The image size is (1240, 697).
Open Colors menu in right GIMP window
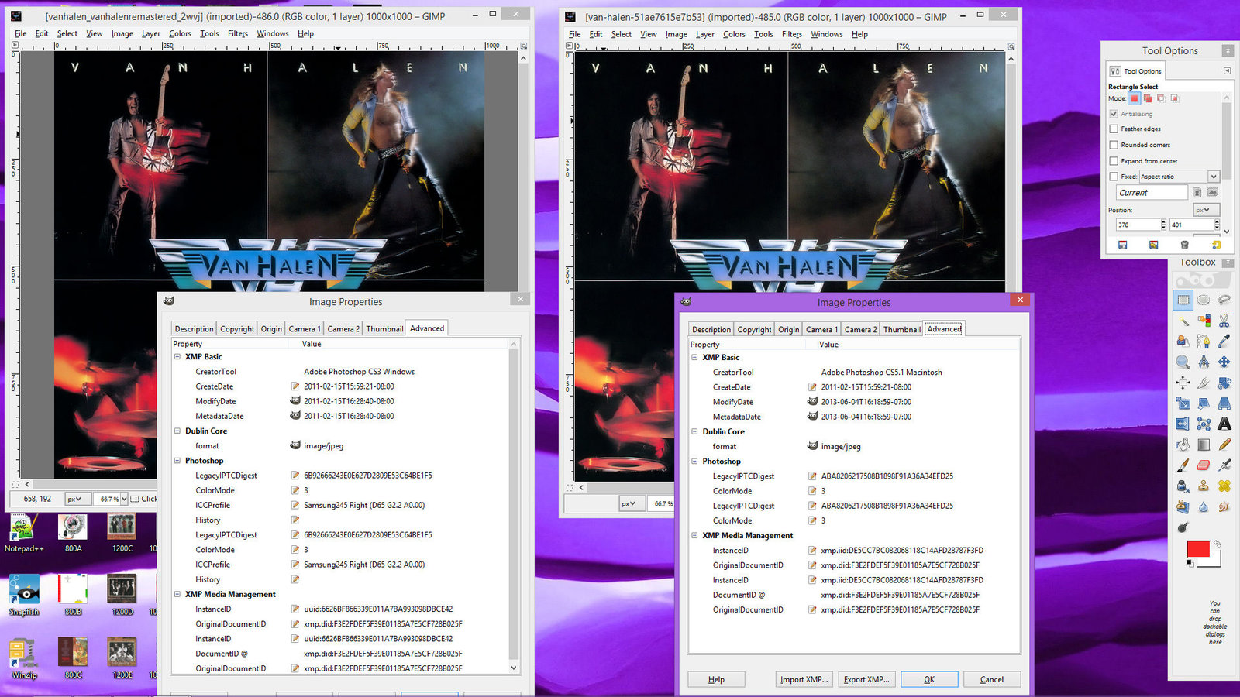(x=734, y=34)
